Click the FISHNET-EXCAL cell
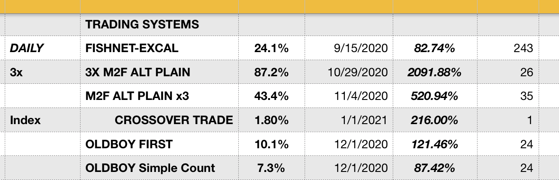This screenshot has width=559, height=180. [x=159, y=48]
